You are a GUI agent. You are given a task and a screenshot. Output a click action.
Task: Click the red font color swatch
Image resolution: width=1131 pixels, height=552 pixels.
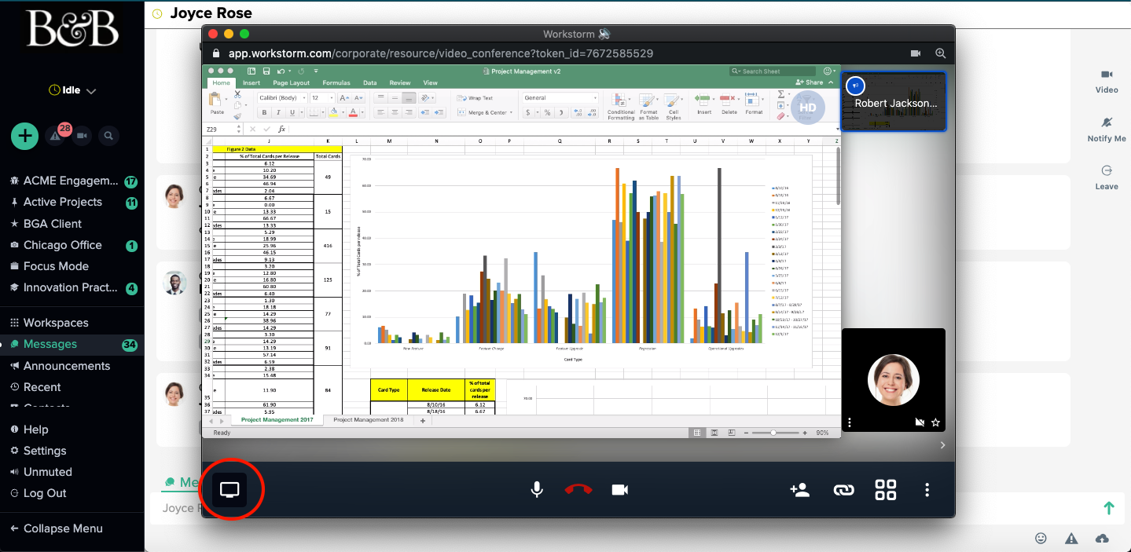352,112
